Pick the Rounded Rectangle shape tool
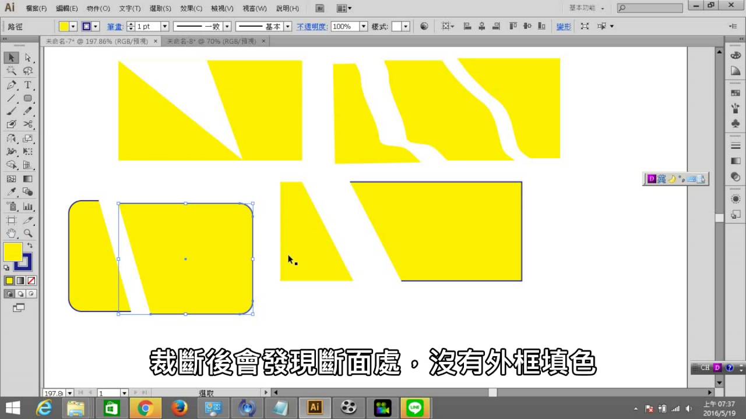Screen dimensions: 746x419 (27, 98)
